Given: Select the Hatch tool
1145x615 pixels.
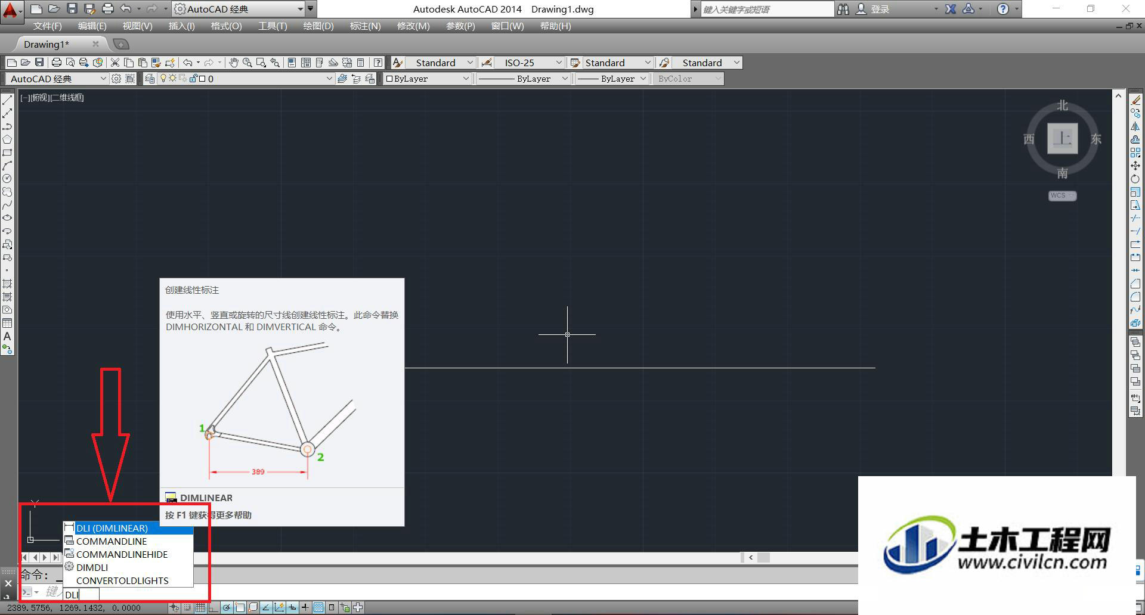Looking at the screenshot, I should 7,284.
